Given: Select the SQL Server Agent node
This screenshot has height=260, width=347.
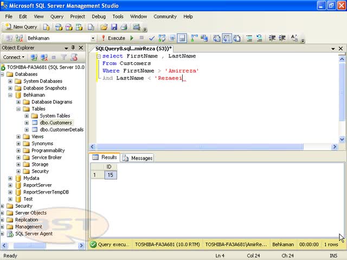Looking at the screenshot, I should [x=34, y=233].
